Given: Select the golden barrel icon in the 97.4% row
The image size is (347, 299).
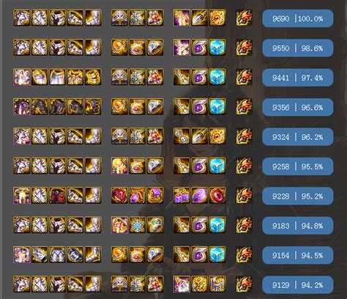Looking at the screenshot, I should pyautogui.click(x=93, y=77).
